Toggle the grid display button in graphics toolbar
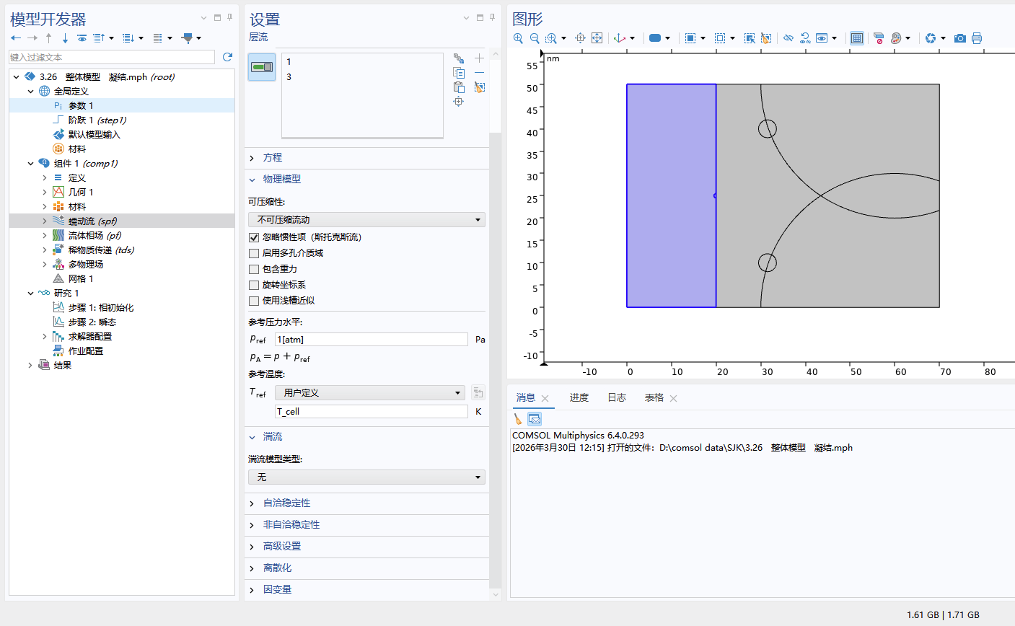Image resolution: width=1015 pixels, height=626 pixels. (856, 38)
